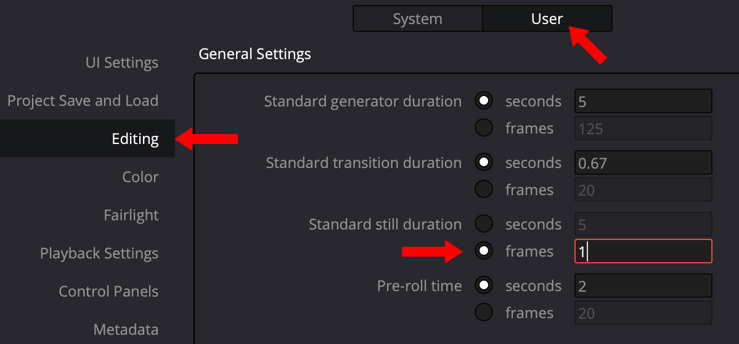Viewport: 739px width, 344px height.
Task: Switch to the System tab
Action: tap(417, 19)
